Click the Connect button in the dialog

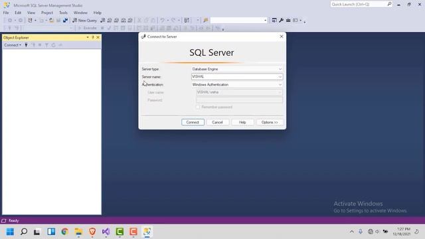[x=193, y=122]
